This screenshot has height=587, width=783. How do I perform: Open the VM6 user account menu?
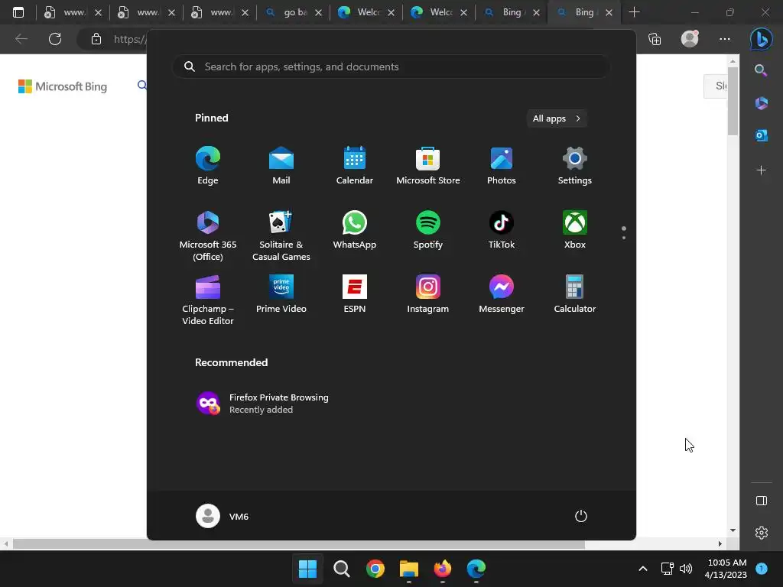223,516
